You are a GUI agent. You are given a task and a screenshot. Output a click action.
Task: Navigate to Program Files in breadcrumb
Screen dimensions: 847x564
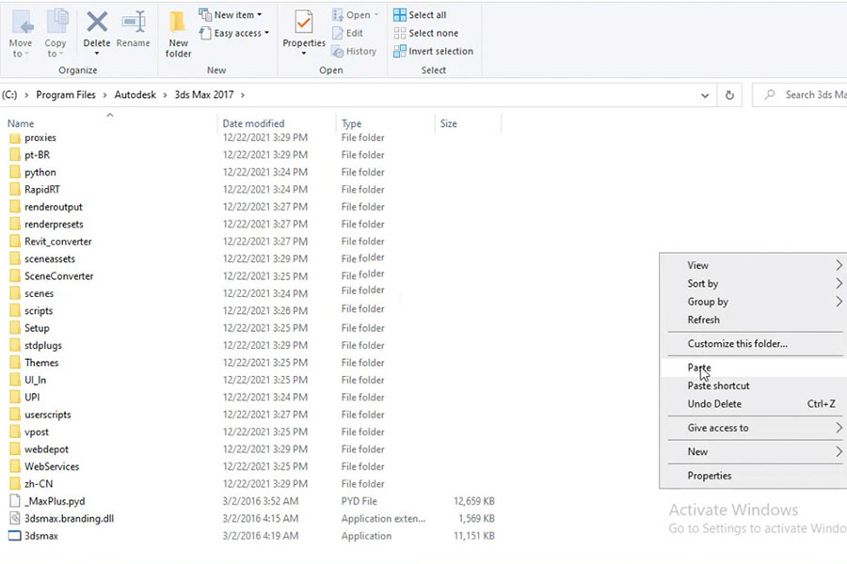[66, 95]
